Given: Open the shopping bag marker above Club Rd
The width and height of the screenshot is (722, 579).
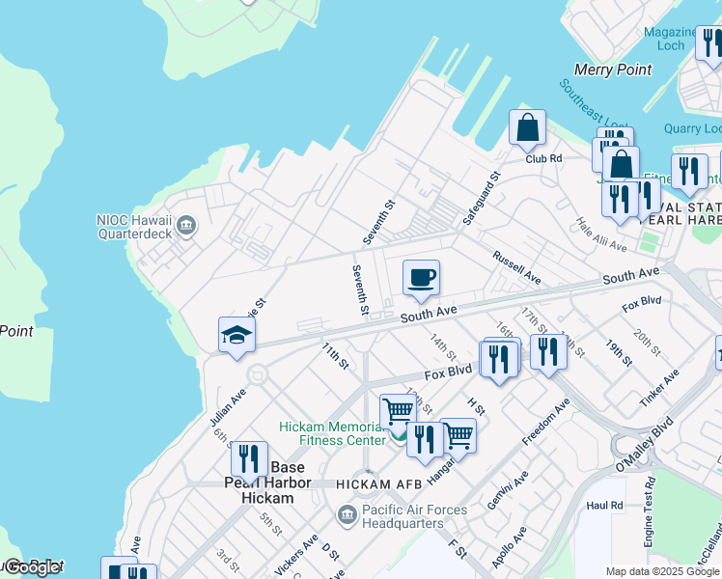Looking at the screenshot, I should pos(527,128).
